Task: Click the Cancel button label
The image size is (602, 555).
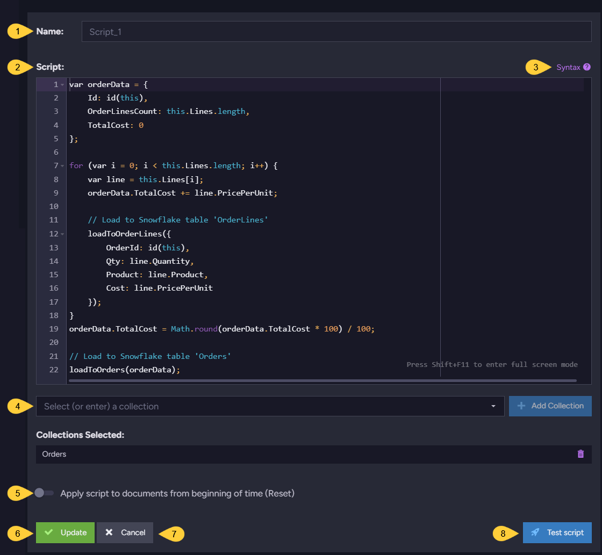Action: (x=133, y=532)
